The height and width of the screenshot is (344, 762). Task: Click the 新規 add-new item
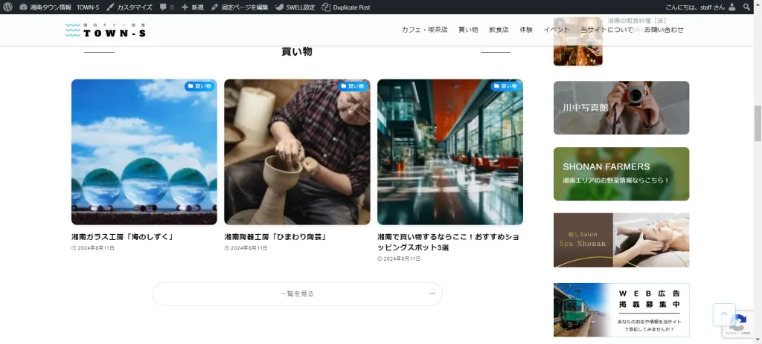coord(193,7)
